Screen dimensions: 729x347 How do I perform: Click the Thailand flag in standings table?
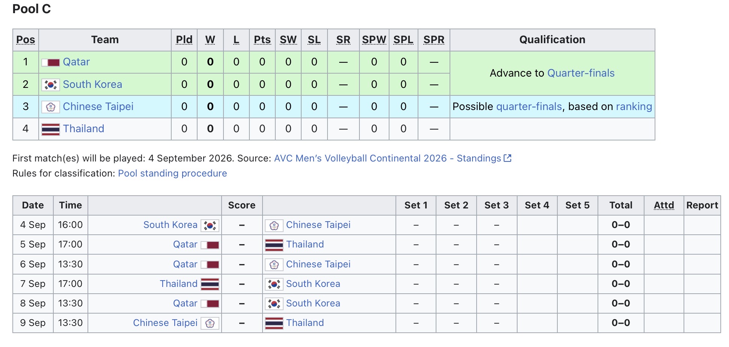[x=51, y=129]
